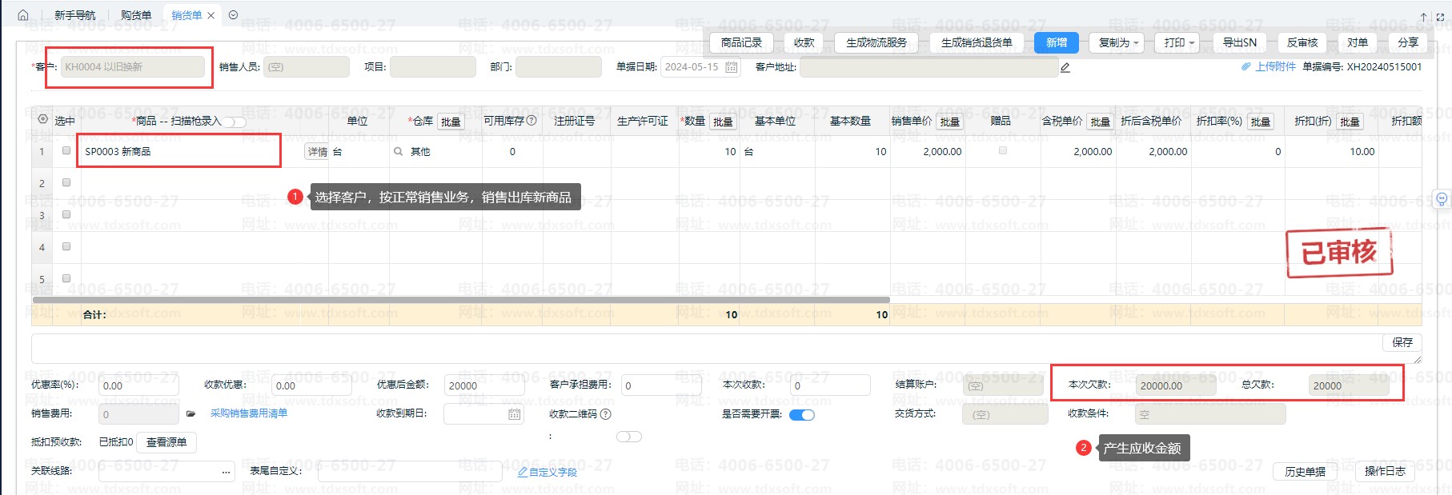The width and height of the screenshot is (1452, 495).
Task: Click the folder icon beside 销售费用
Action: pos(191,414)
